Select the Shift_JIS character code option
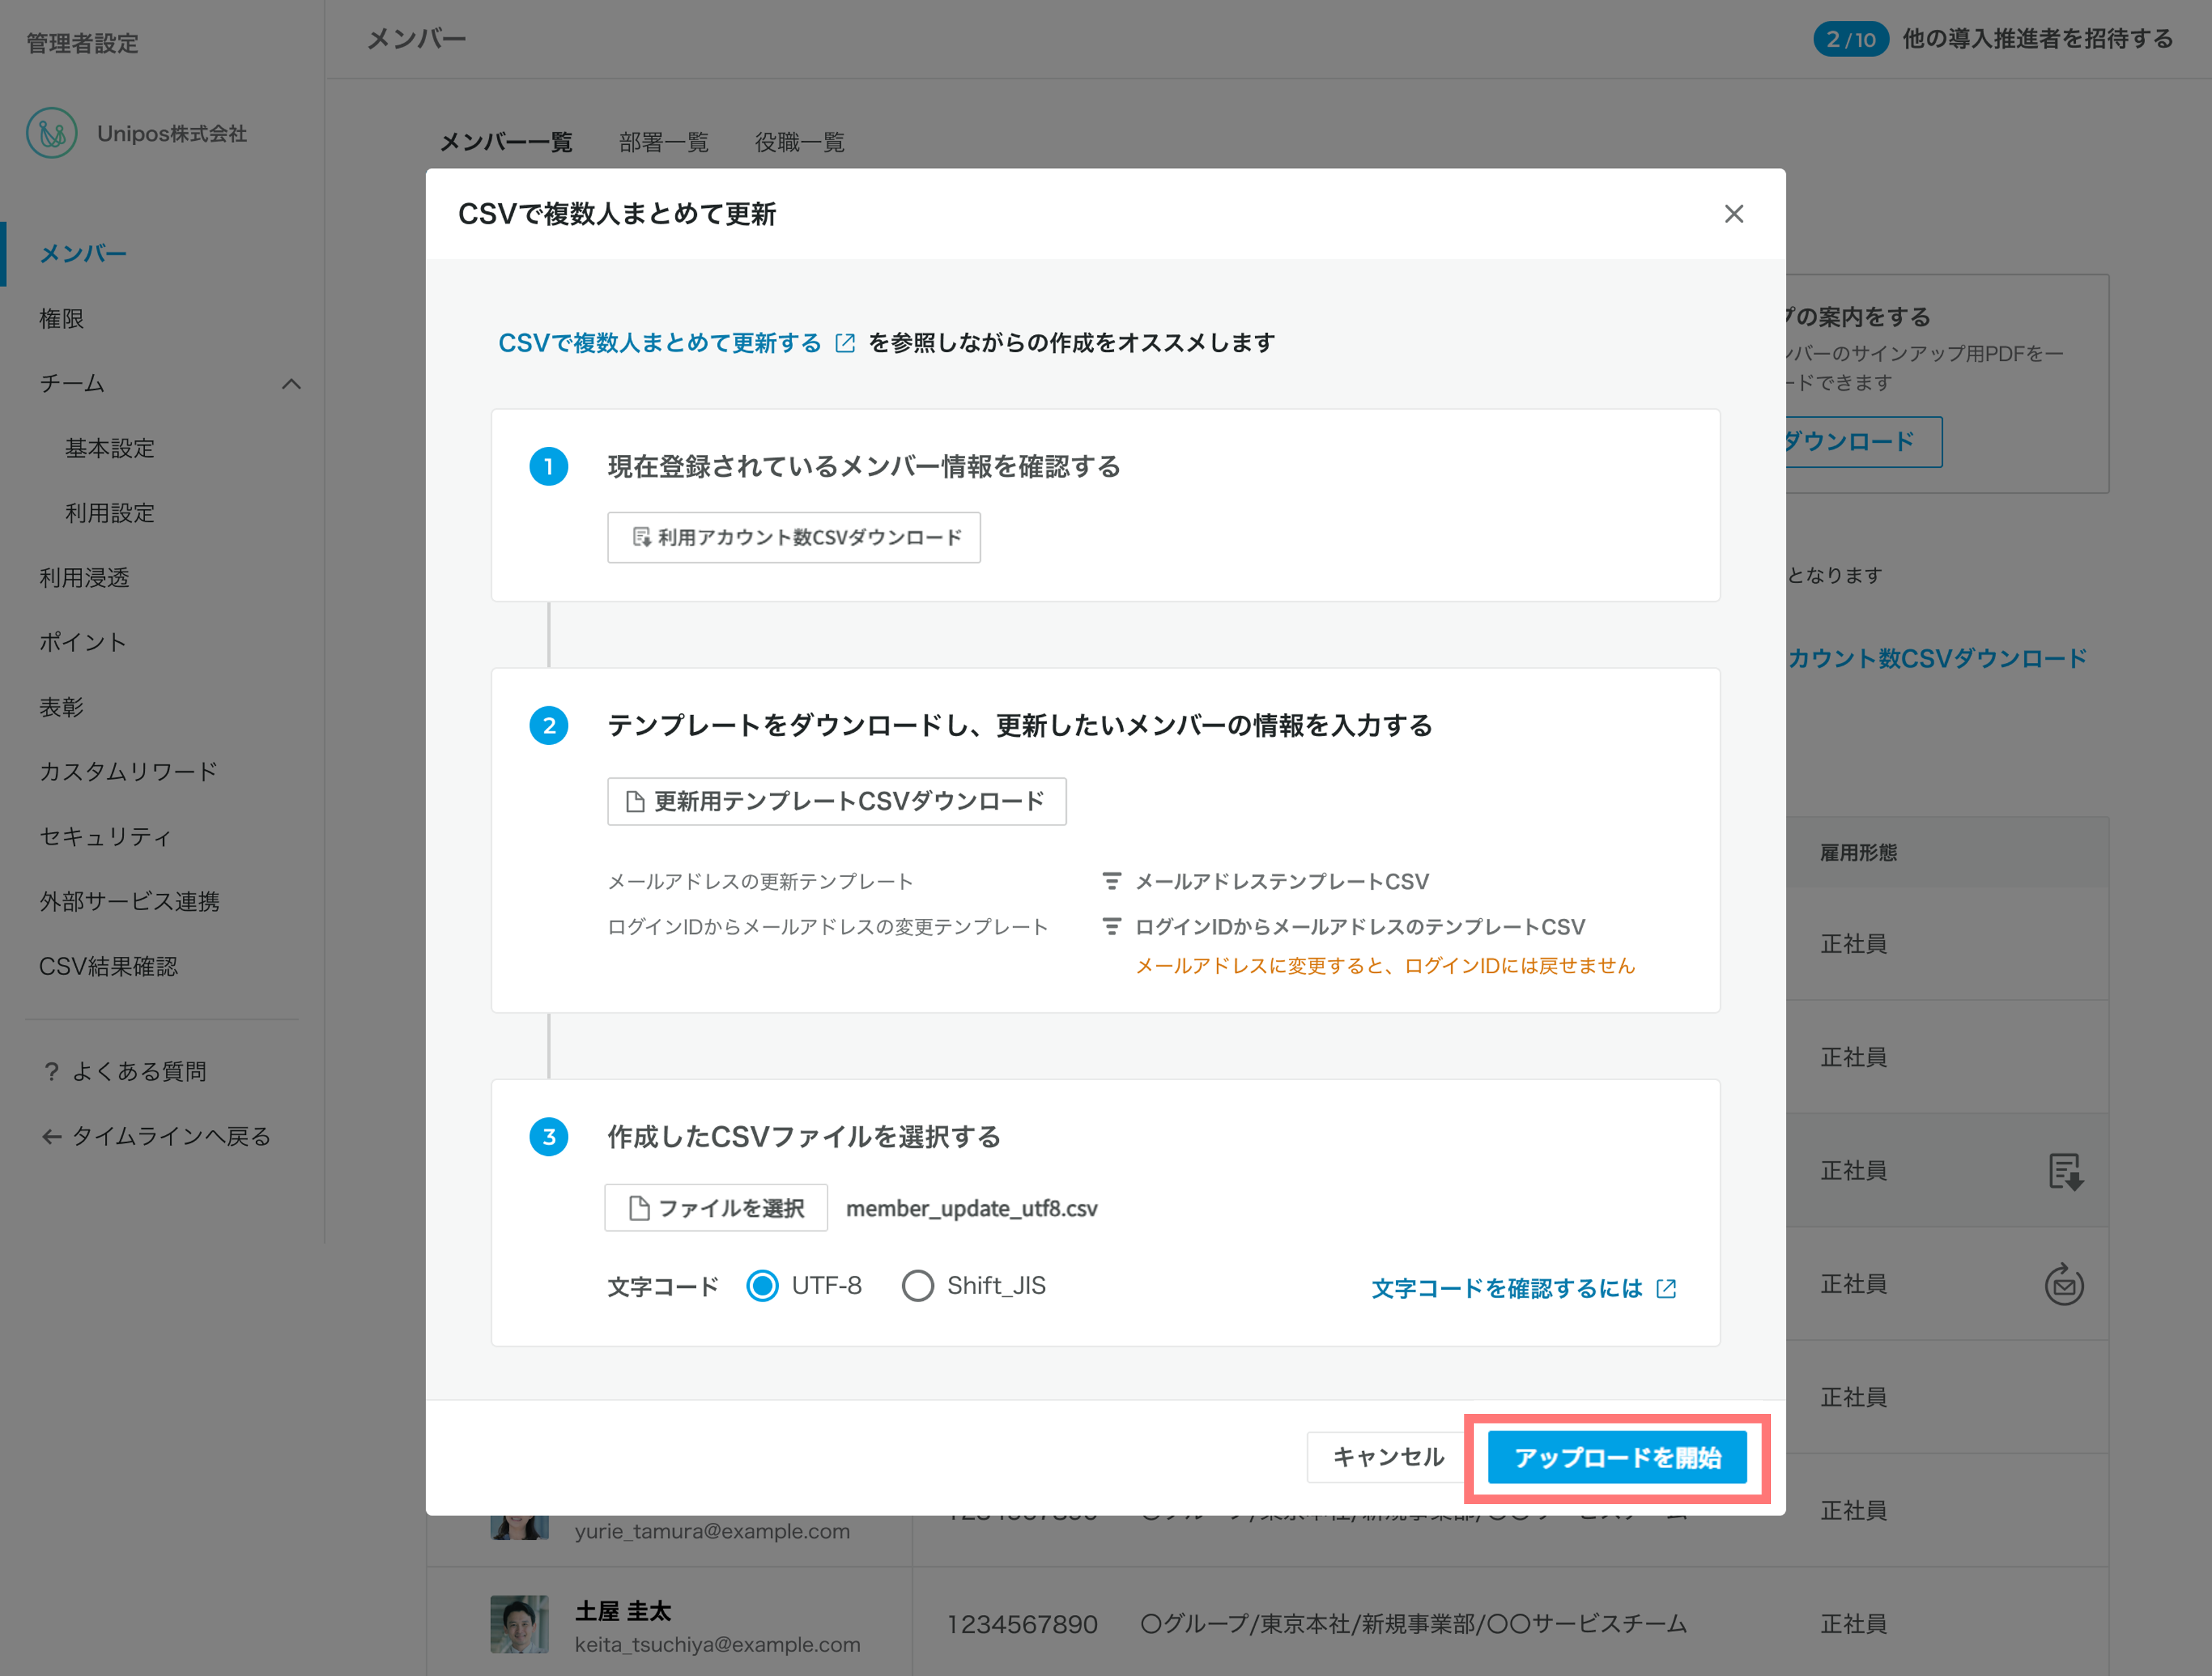 click(x=917, y=1285)
